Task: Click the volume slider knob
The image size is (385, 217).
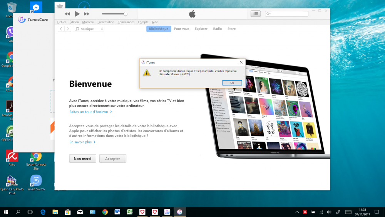Action: coord(126,14)
